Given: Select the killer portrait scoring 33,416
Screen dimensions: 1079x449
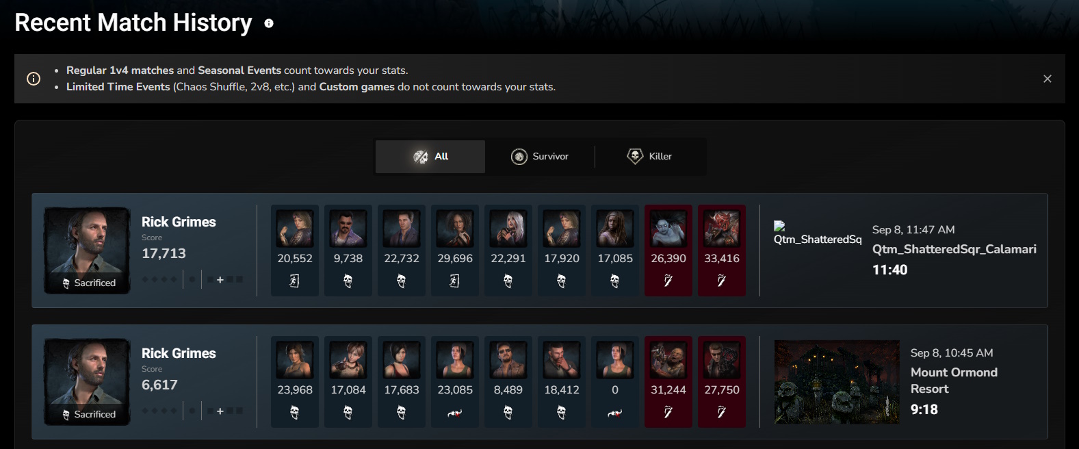Looking at the screenshot, I should click(722, 228).
